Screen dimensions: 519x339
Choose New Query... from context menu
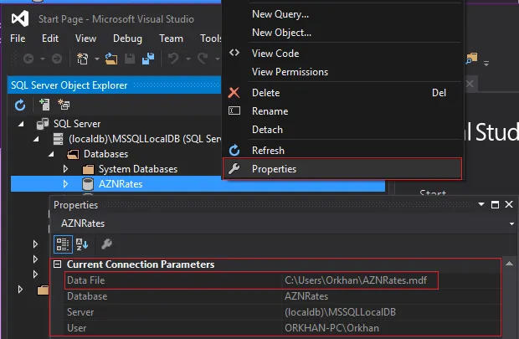(342, 14)
